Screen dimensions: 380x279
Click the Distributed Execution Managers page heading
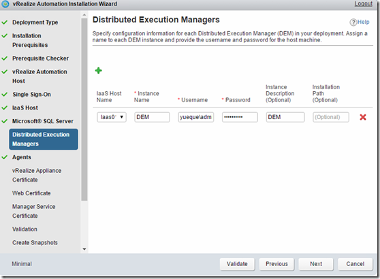click(x=156, y=20)
